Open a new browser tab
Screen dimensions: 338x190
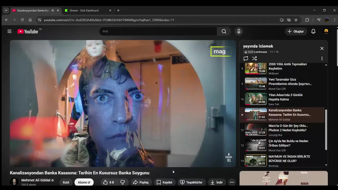[118, 11]
